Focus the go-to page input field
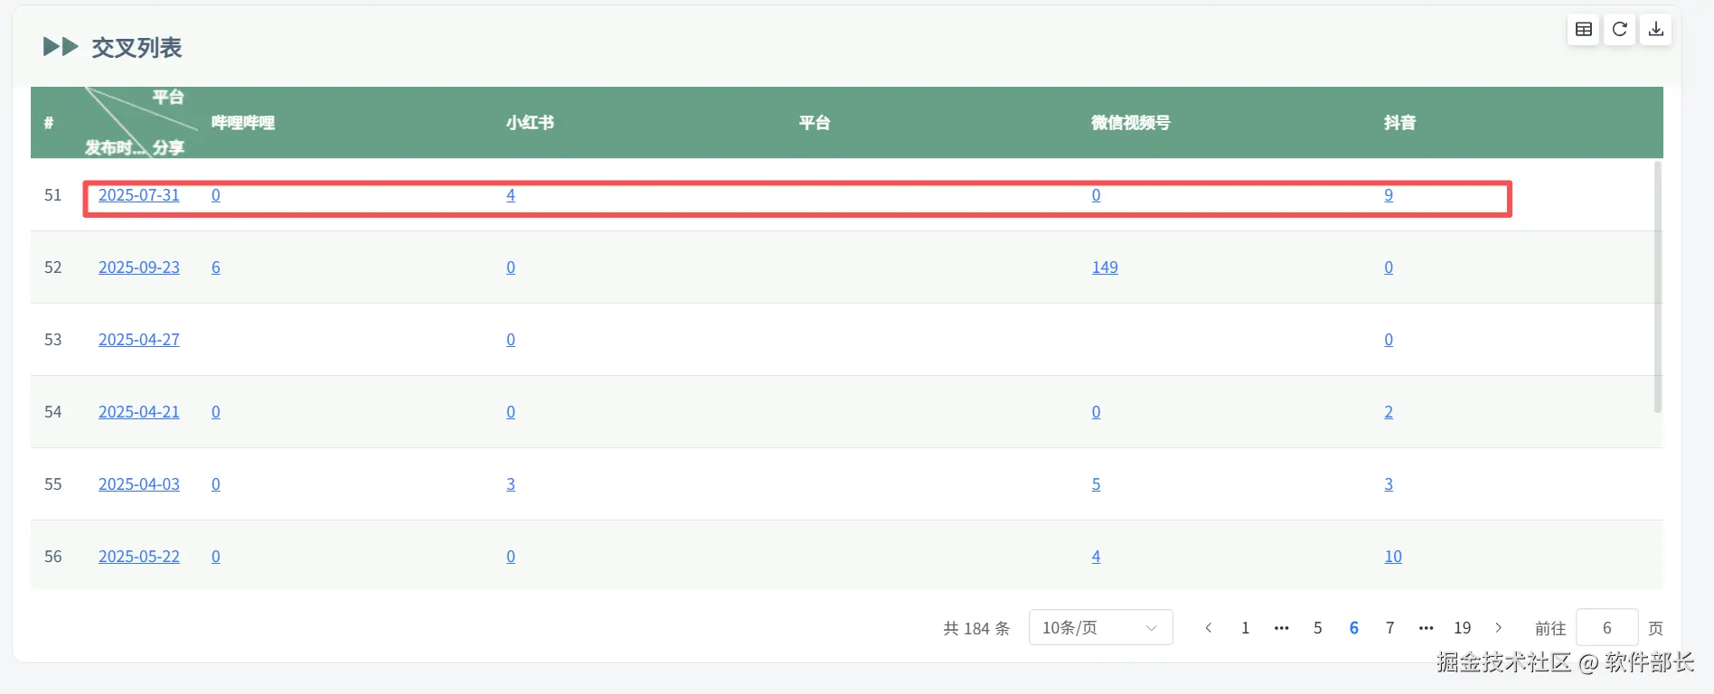 pos(1607,627)
